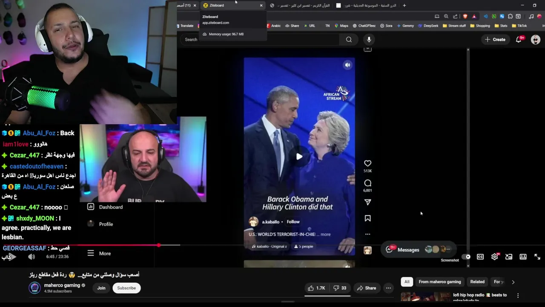Select From maherco gaming chip
545x307 pixels.
point(439,282)
